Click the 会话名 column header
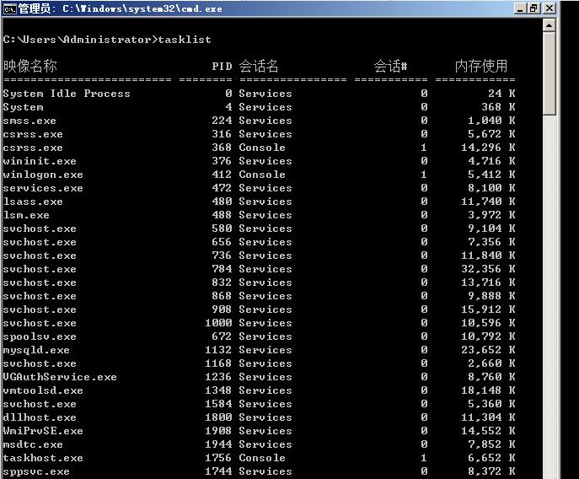579x479 pixels. 259,66
